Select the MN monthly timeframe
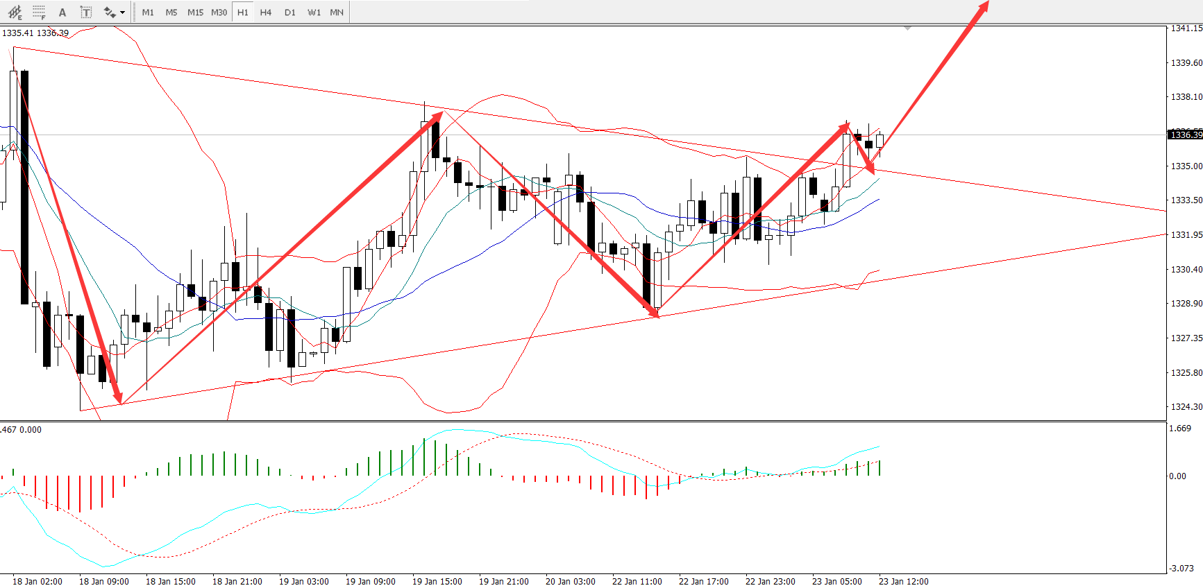 click(x=337, y=12)
